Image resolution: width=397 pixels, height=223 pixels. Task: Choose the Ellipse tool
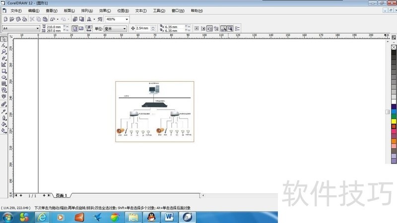pos(4,77)
